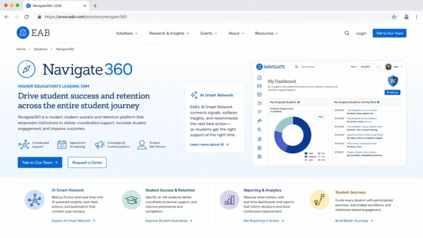Open the site search magnifier icon
Viewport: 423px width, 238px height.
pyautogui.click(x=347, y=33)
